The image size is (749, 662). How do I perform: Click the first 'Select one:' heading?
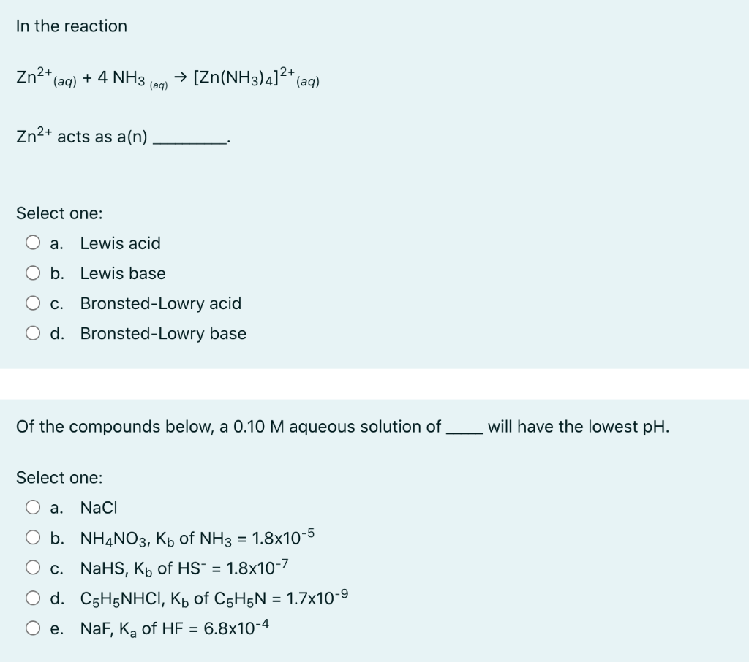(x=60, y=213)
